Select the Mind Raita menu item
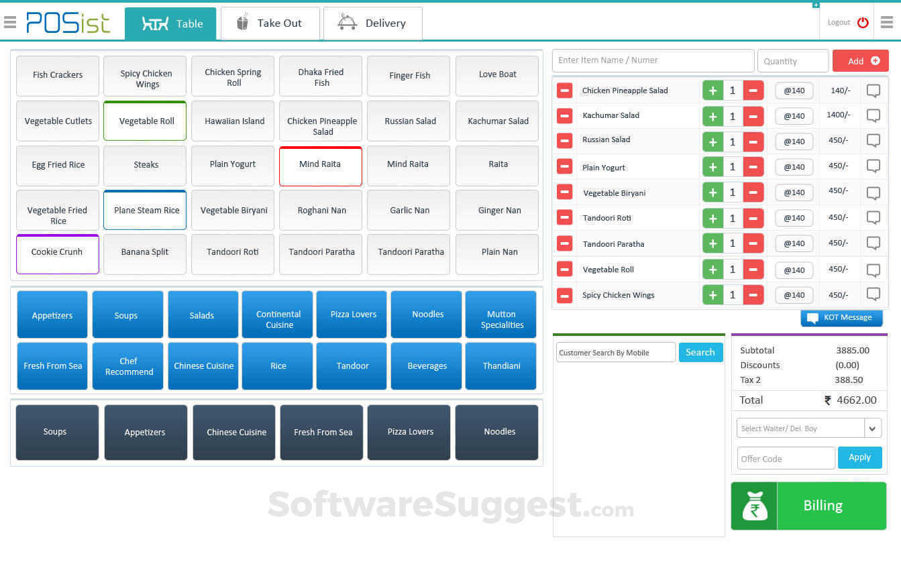This screenshot has height=570, width=901. tap(320, 164)
